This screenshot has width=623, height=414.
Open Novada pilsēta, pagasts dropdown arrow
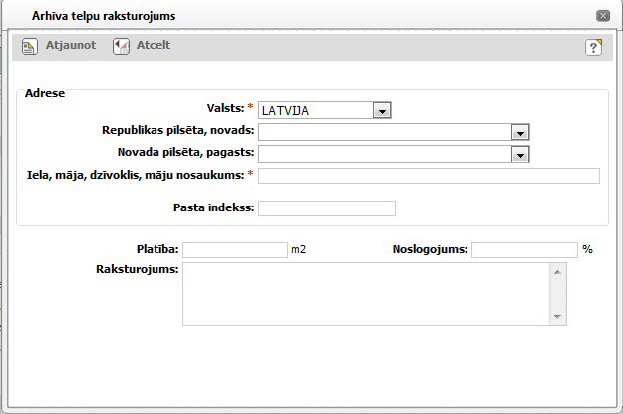519,154
